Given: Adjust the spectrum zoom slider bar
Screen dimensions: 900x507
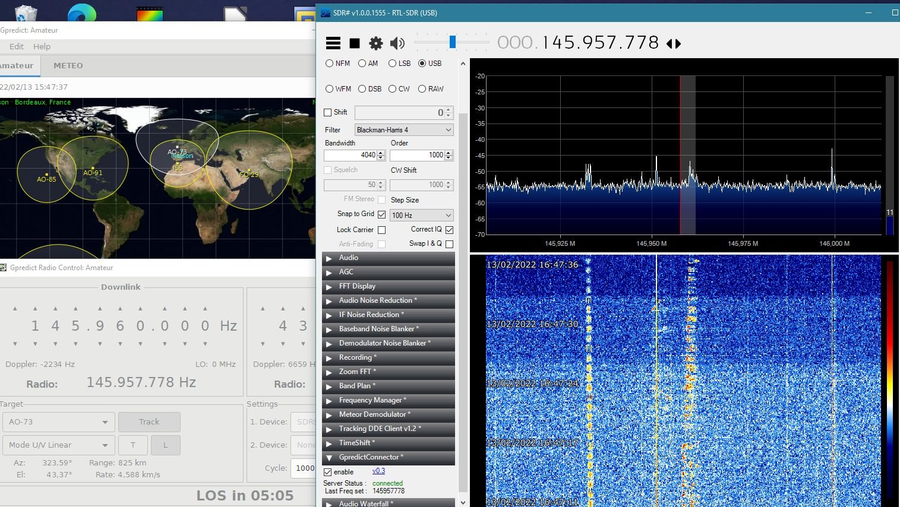Looking at the screenshot, I should click(890, 155).
